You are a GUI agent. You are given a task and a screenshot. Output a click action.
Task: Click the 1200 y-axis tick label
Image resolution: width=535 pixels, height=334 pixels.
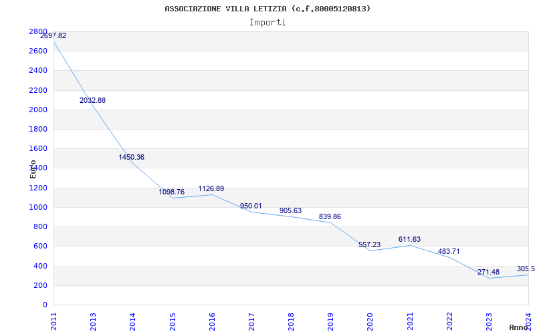pyautogui.click(x=38, y=188)
